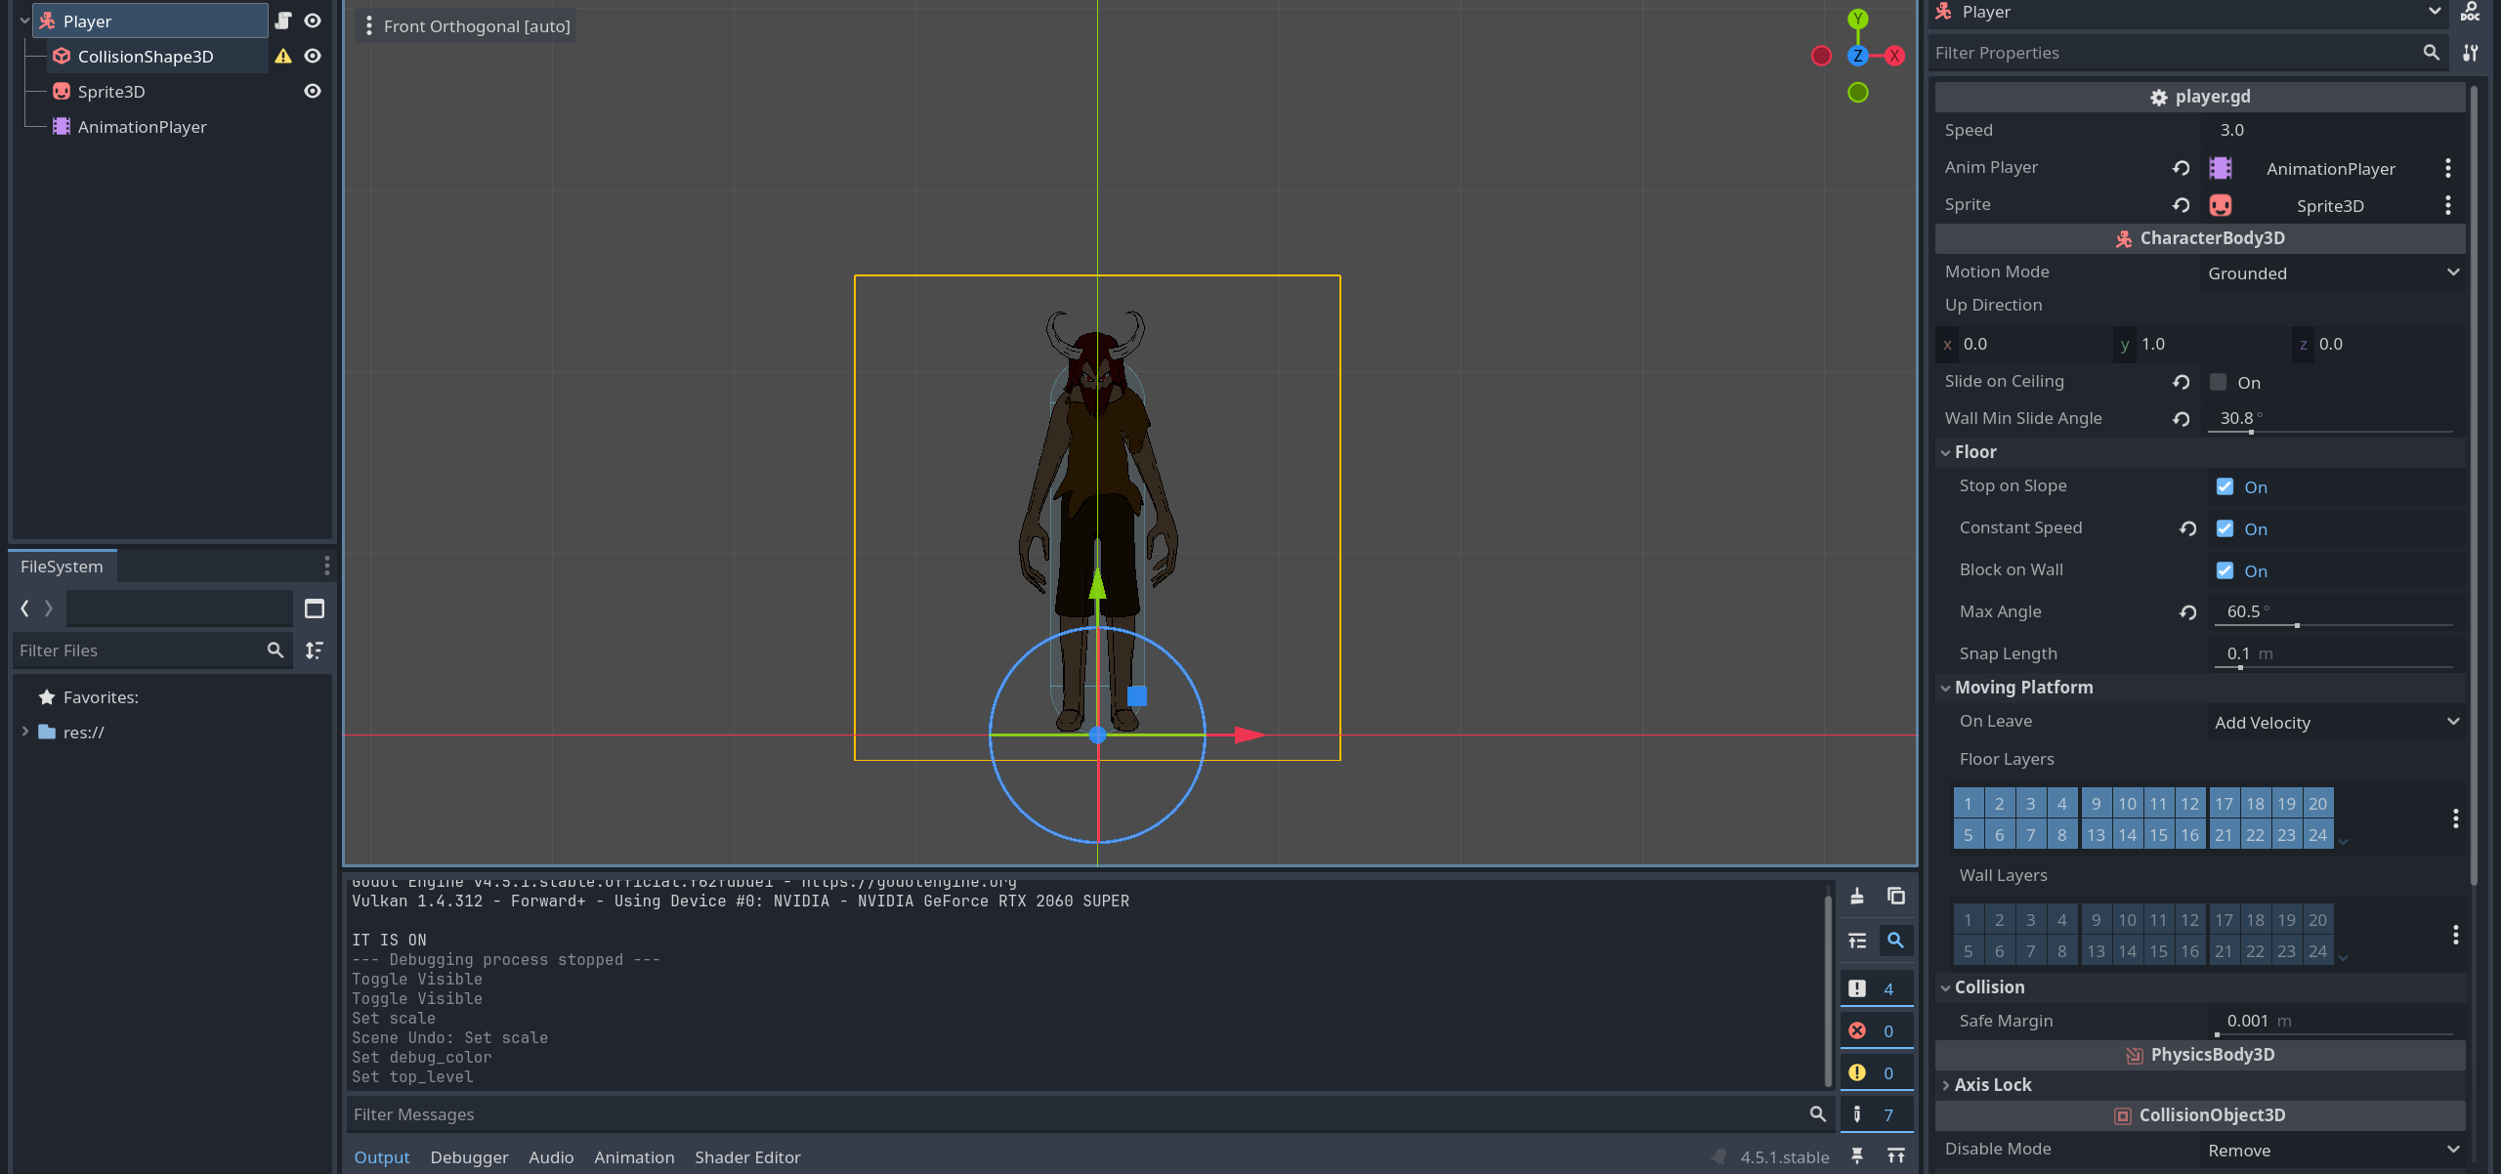Screen dimensions: 2501x1174
Task: Expand the Axis Lock section
Action: click(1993, 1085)
